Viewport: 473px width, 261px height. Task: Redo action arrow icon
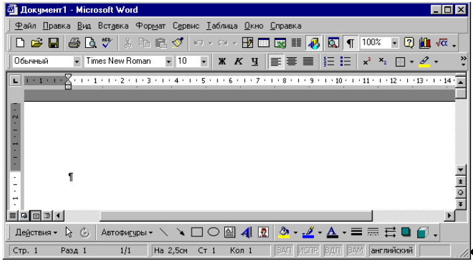(223, 43)
